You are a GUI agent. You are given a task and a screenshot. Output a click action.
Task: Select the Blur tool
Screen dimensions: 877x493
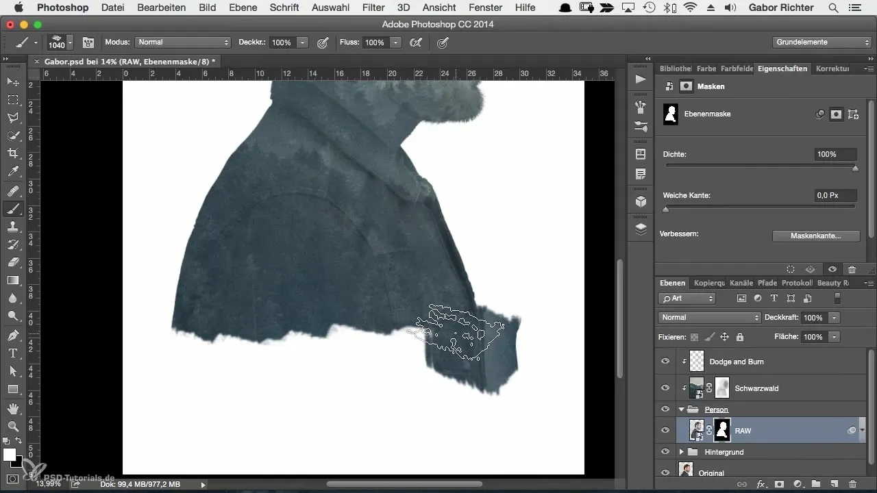coord(12,298)
